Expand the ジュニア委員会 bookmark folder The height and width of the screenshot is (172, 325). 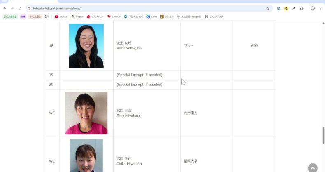[10, 16]
